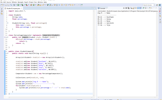This screenshot has width=162, height=100.
Task: Click the Display Selected Console monitor icon
Action: pos(146,8)
